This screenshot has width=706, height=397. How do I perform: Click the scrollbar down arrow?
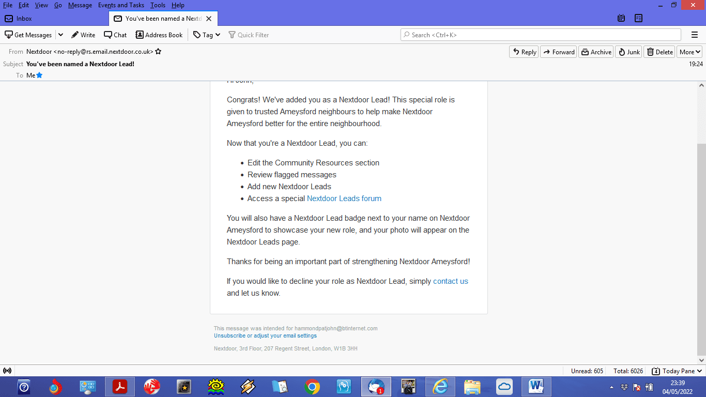(x=701, y=360)
